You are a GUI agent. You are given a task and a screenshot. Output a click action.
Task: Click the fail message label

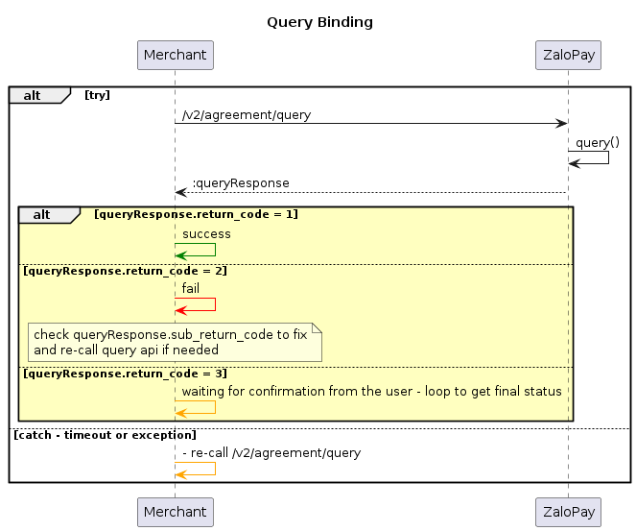191,289
